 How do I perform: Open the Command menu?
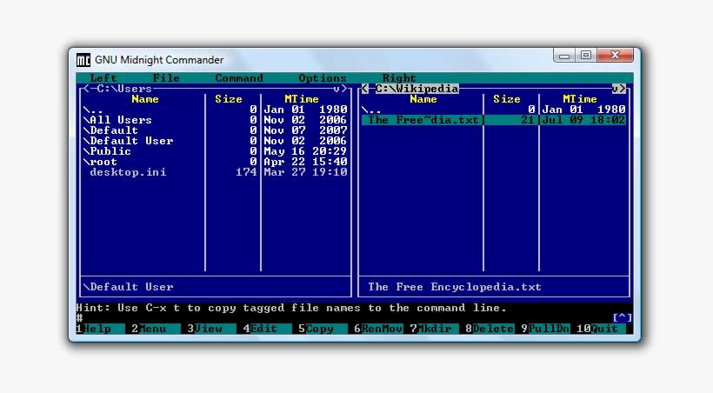tap(239, 78)
